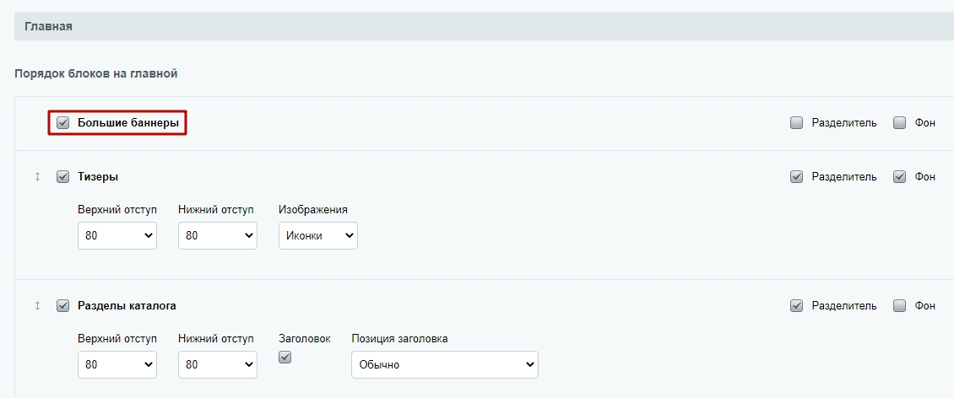
Task: Enable Фон for Большие баннеры
Action: tap(900, 123)
